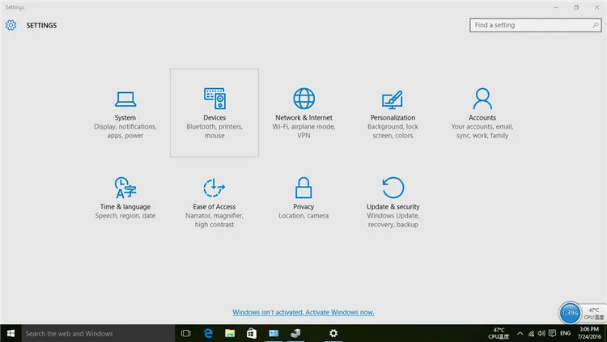Screen dimensions: 607x342
Task: Open the Devices settings tile
Action: click(214, 113)
